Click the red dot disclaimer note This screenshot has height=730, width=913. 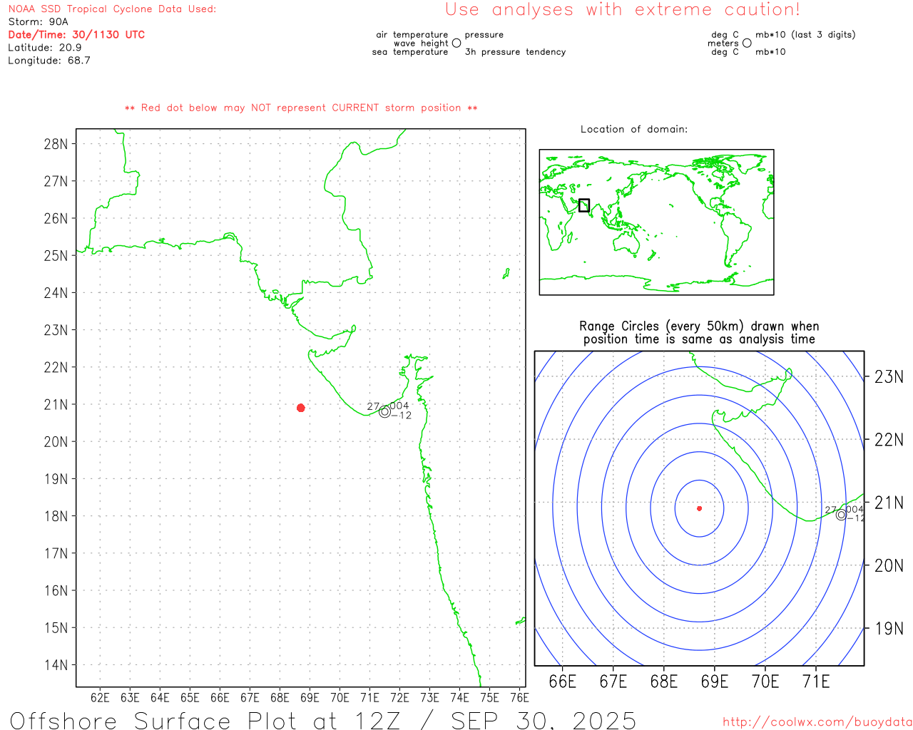pos(301,108)
